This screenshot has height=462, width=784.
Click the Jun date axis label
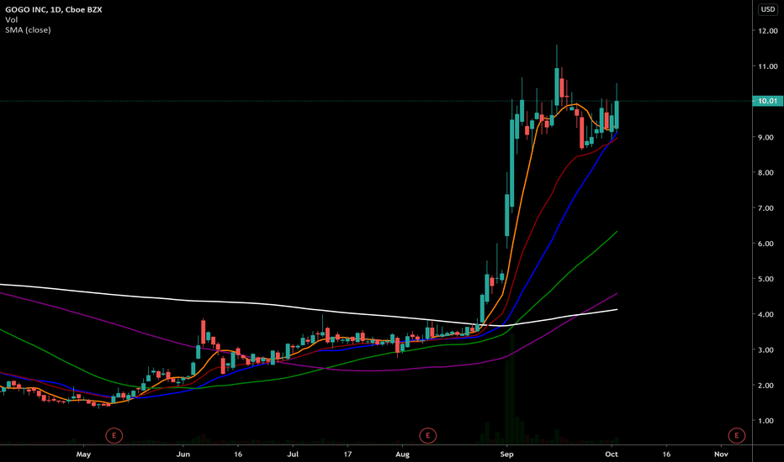click(183, 454)
